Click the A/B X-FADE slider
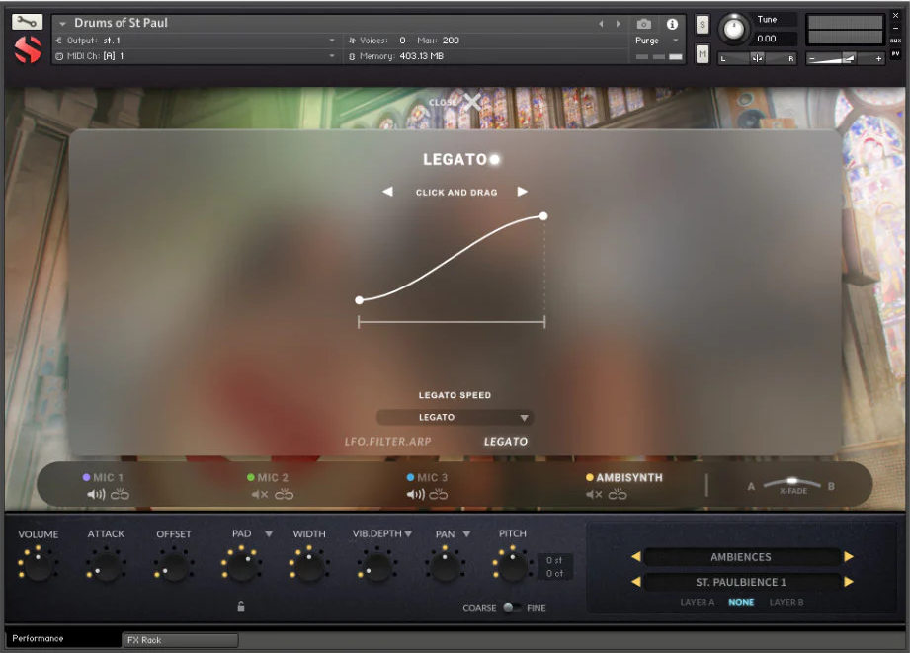Viewport: 910px width, 653px height. [792, 482]
